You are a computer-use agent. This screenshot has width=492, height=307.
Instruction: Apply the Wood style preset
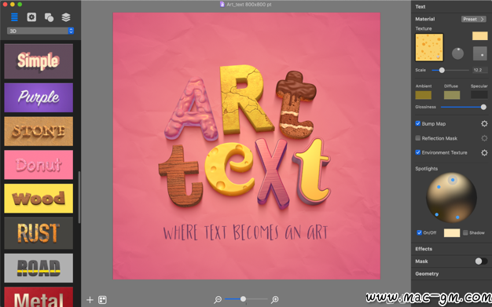pos(39,198)
